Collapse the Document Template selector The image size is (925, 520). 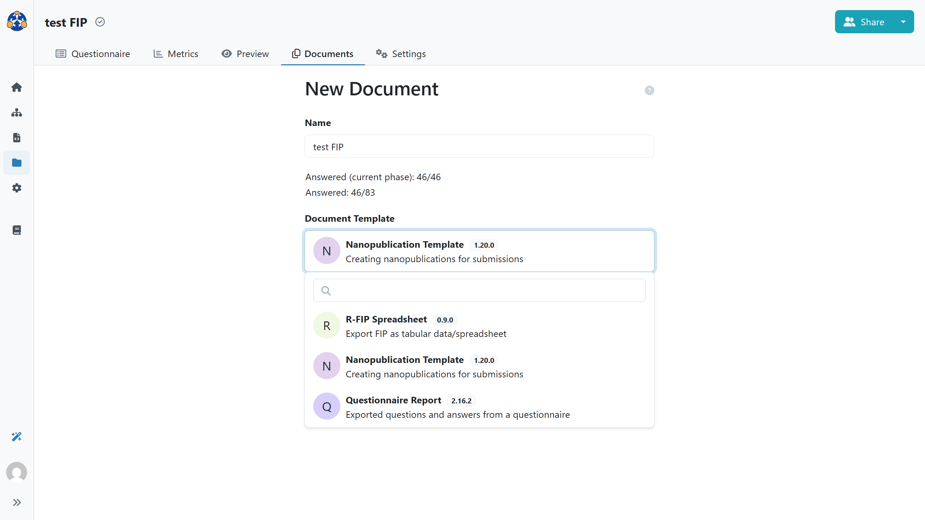click(x=479, y=251)
